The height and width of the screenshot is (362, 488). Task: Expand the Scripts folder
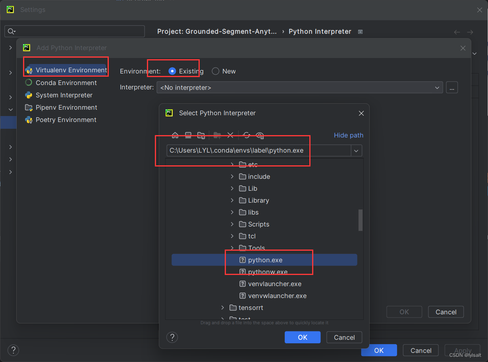tap(232, 224)
